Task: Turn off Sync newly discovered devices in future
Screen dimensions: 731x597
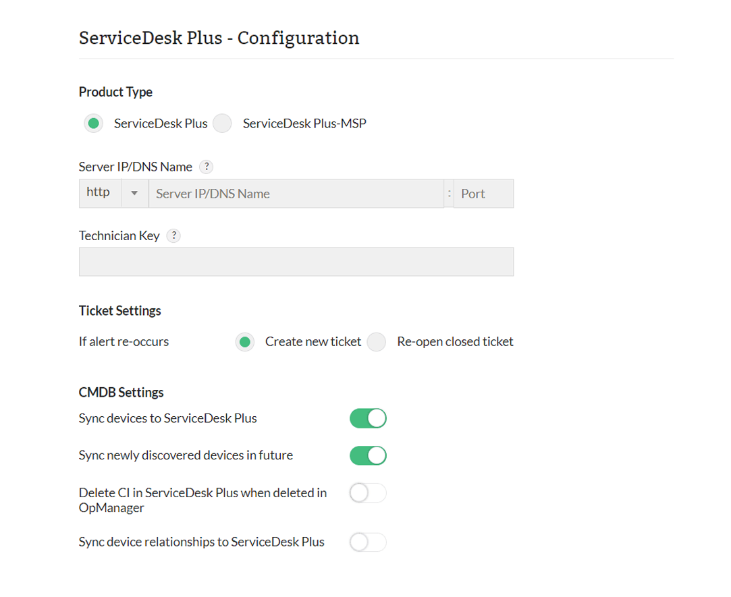Action: (367, 455)
